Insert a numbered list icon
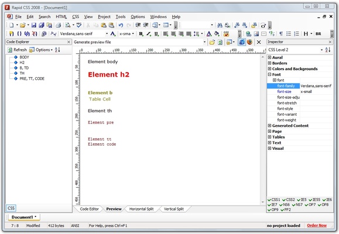This screenshot has width=339, height=234. [296, 34]
